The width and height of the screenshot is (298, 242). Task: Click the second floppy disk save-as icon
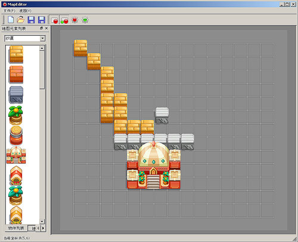pos(42,20)
